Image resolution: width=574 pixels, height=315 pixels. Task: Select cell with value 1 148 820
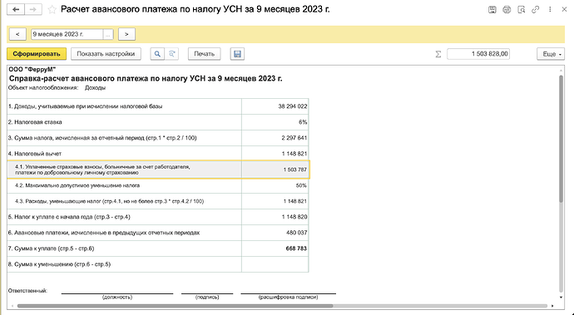click(x=275, y=217)
